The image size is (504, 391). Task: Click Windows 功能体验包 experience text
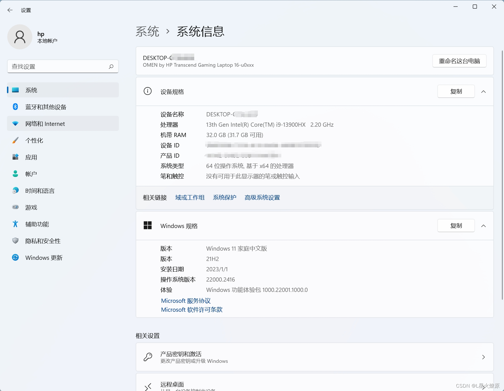coord(257,290)
